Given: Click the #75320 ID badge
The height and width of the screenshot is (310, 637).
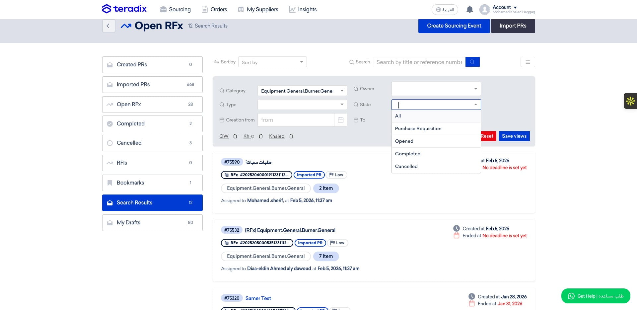Looking at the screenshot, I should point(232,298).
